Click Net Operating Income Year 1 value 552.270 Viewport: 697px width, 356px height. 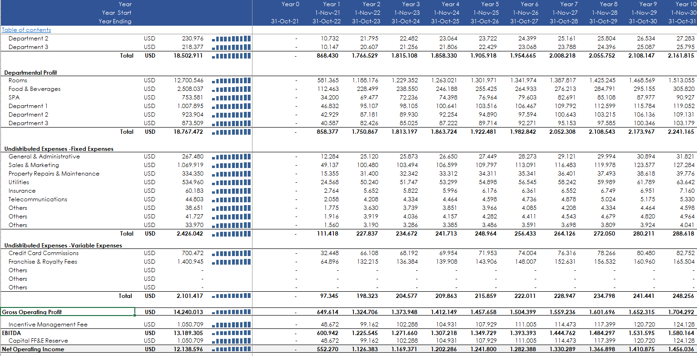click(328, 349)
